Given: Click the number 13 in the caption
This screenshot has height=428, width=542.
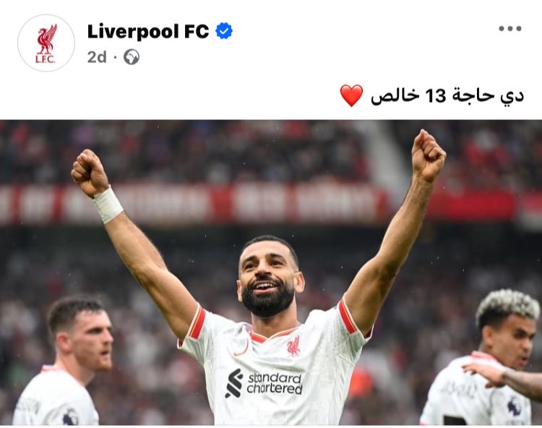Looking at the screenshot, I should point(436,95).
